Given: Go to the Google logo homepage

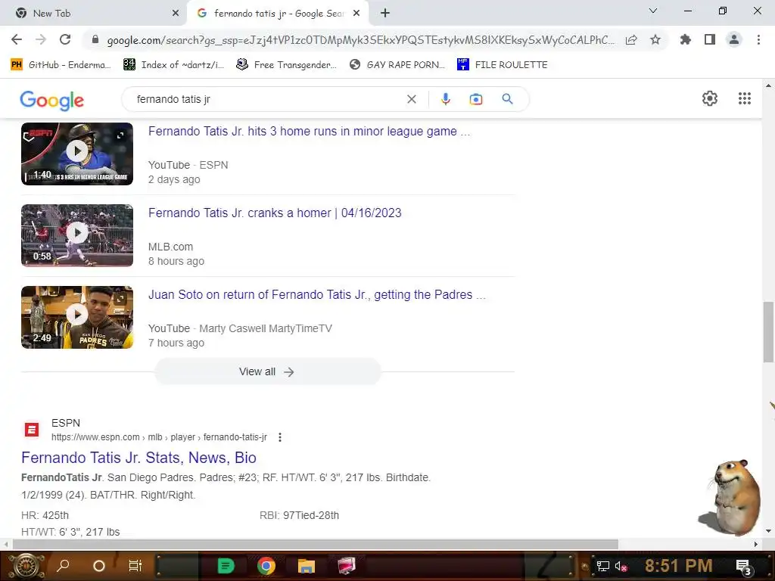Looking at the screenshot, I should [x=52, y=101].
